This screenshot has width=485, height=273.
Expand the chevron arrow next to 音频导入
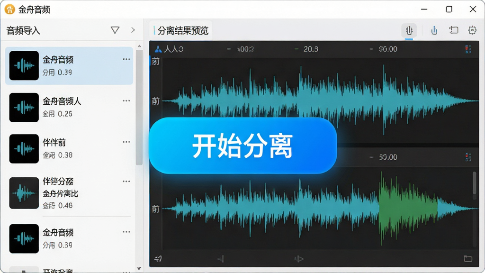(x=133, y=30)
